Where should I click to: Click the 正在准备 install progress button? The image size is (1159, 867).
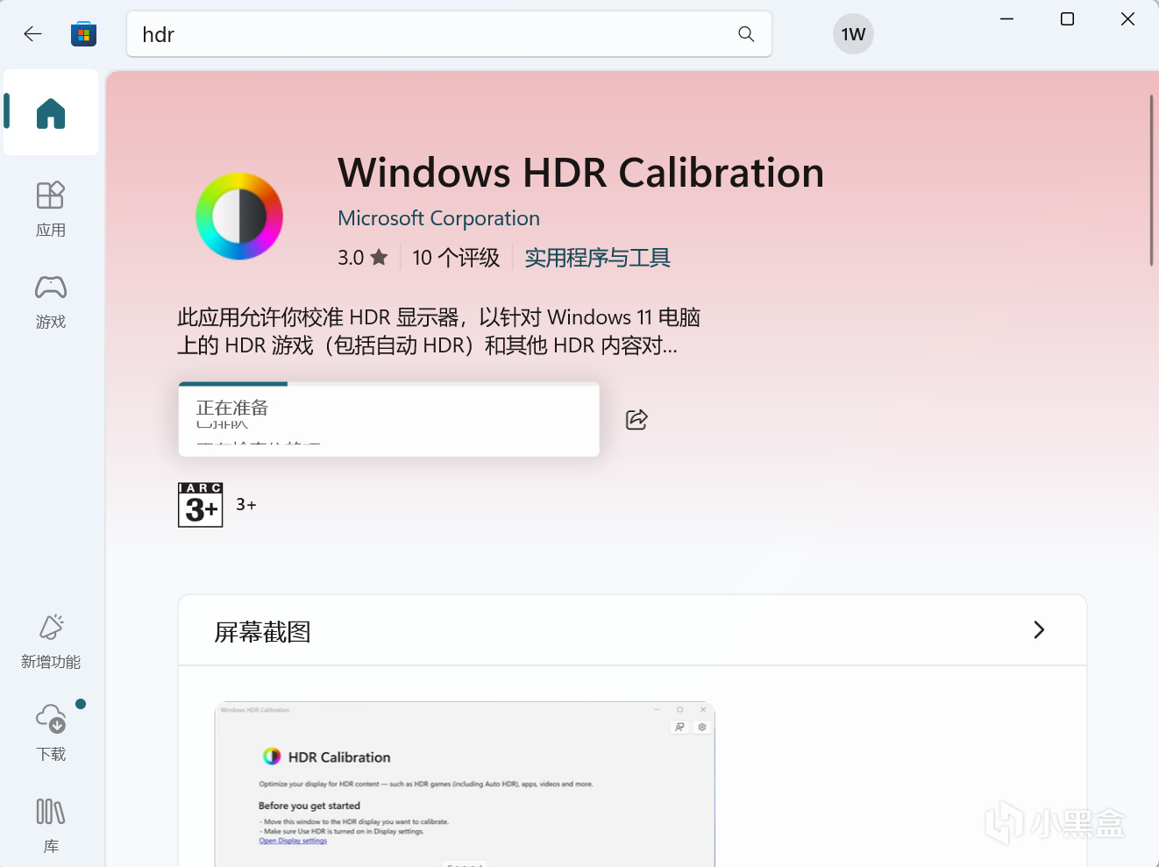pos(389,420)
